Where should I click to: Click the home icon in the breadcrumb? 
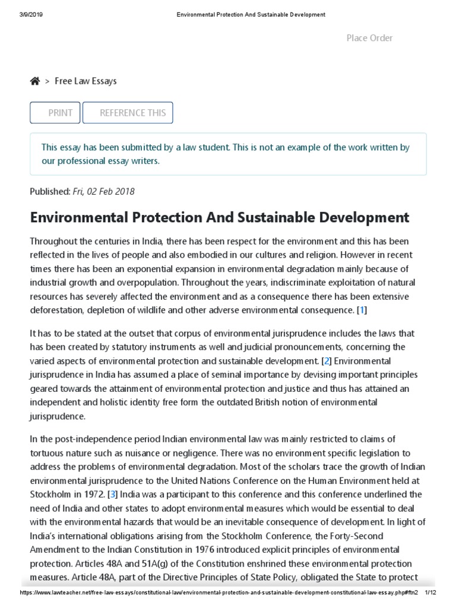pos(35,81)
